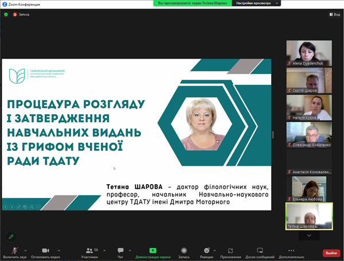Select Сергій Шаров video thumbnail

click(309, 80)
